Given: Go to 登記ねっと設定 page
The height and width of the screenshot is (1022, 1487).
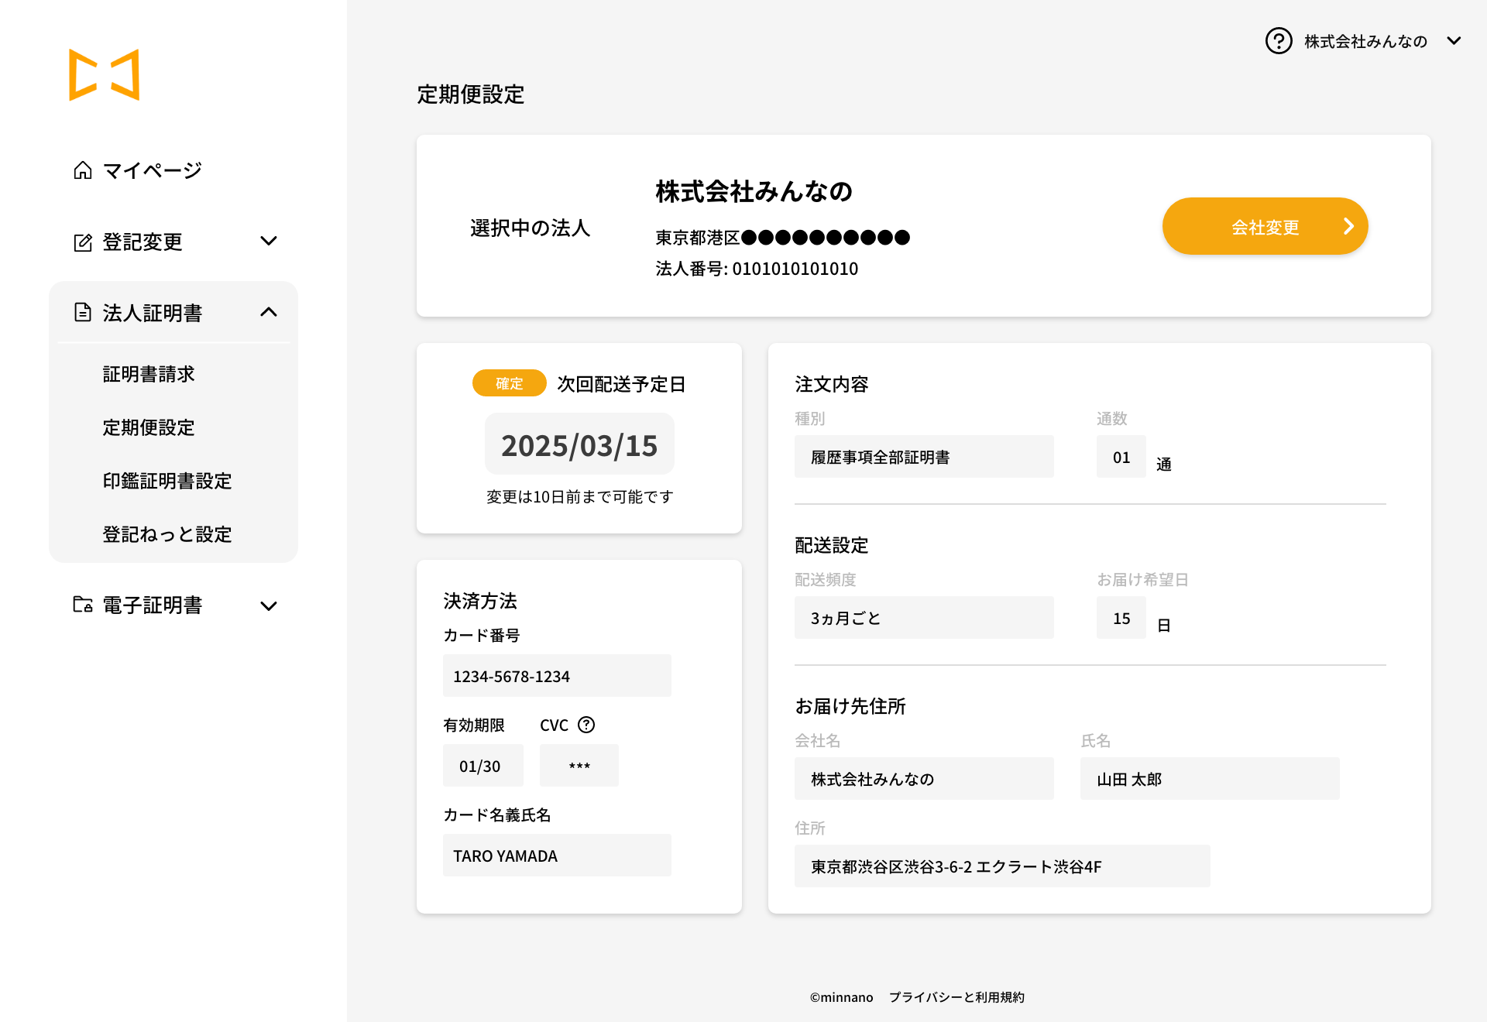Looking at the screenshot, I should point(167,534).
